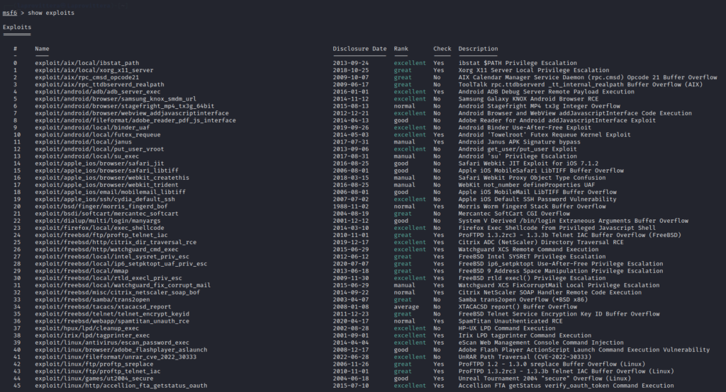
Task: Select ip6_setpktopt_uaf_priv_esc exploit name
Action: 121,263
